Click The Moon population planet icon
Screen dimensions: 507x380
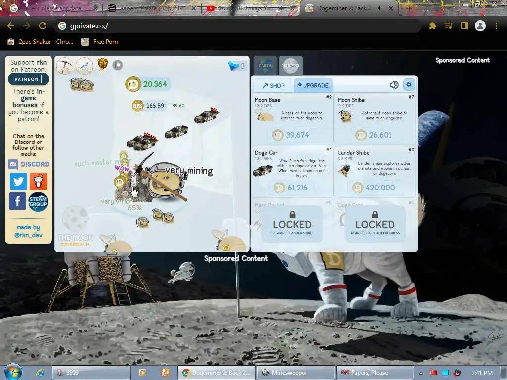pyautogui.click(x=75, y=218)
